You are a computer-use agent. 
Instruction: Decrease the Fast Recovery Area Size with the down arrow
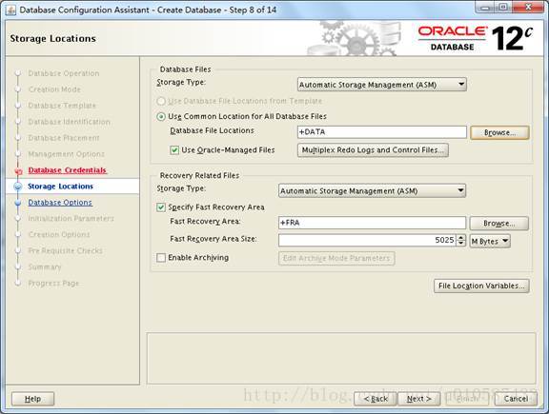pyautogui.click(x=461, y=243)
